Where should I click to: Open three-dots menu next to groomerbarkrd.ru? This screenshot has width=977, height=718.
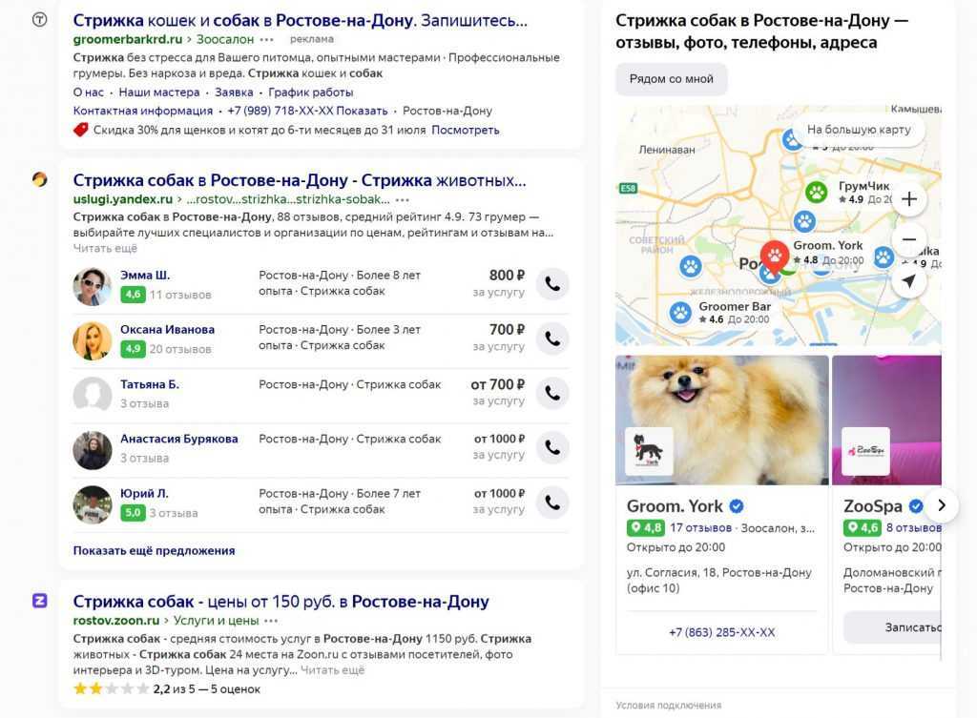(x=266, y=39)
